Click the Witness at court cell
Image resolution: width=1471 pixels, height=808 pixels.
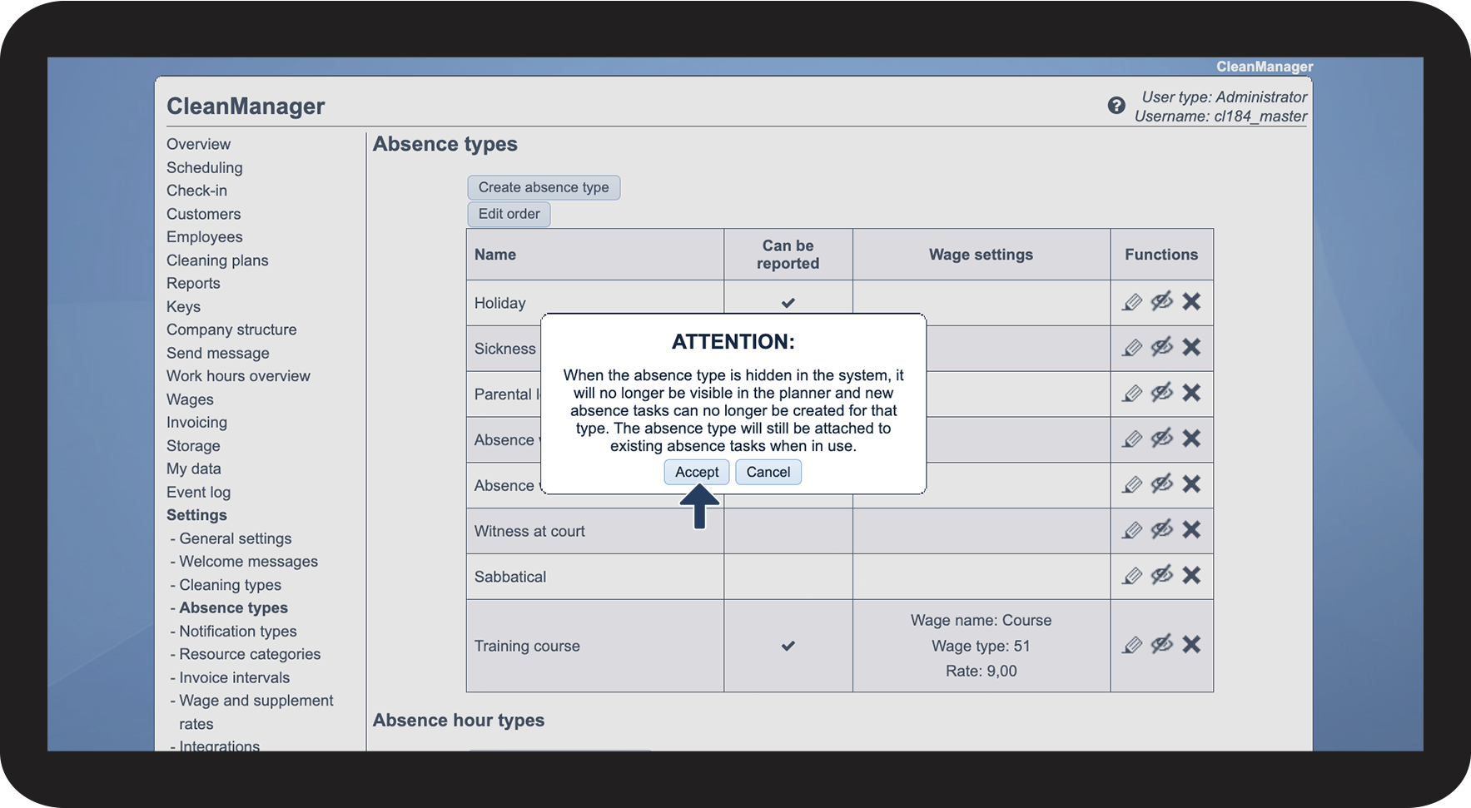[594, 531]
